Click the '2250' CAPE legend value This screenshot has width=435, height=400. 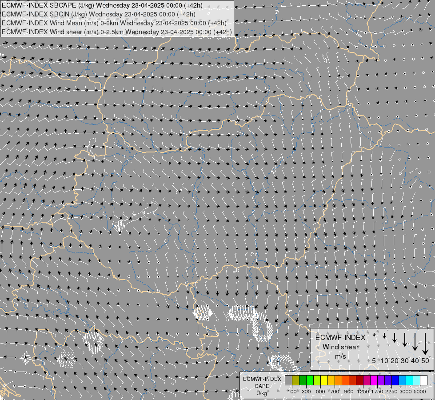[x=391, y=392]
